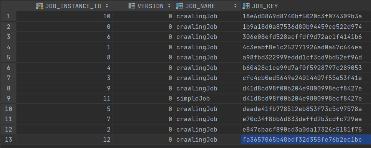The image size is (371, 148).
Task: Click the JOB_INSTANCE_ID cell with value 7
Action: click(x=64, y=119)
